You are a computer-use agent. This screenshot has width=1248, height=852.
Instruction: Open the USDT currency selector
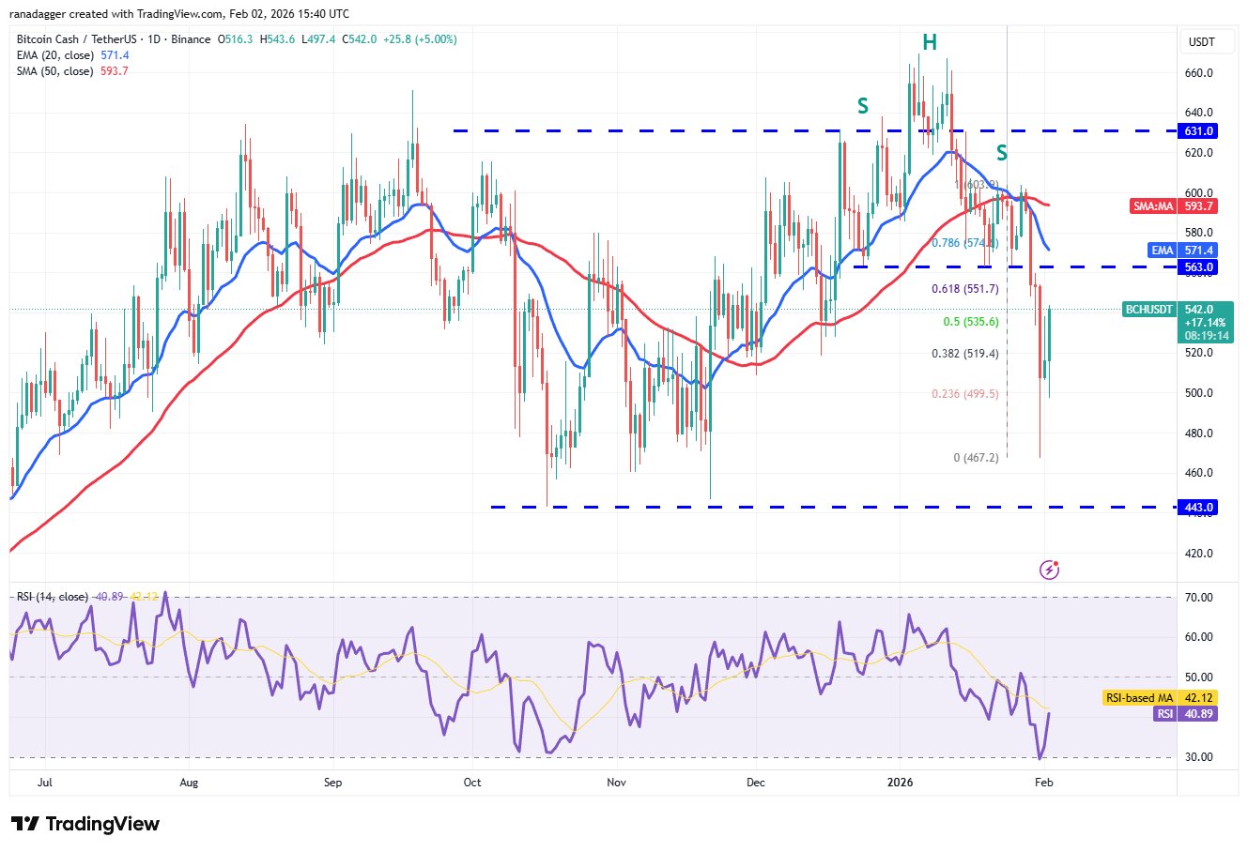1201,42
